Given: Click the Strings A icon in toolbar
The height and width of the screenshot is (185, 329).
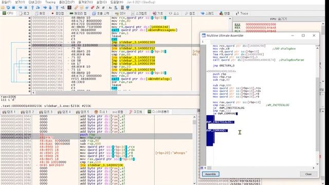Looking at the screenshot, I should (110, 8).
